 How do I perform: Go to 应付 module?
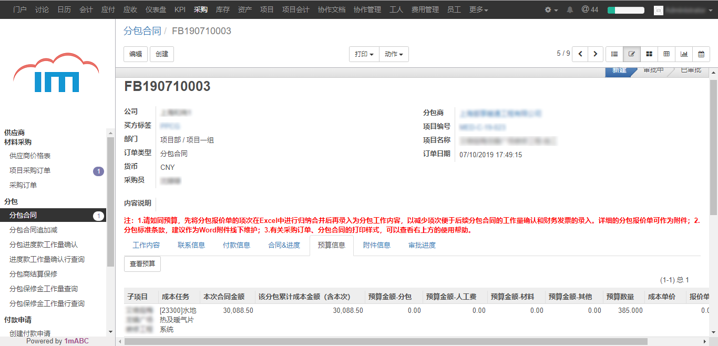tap(108, 9)
